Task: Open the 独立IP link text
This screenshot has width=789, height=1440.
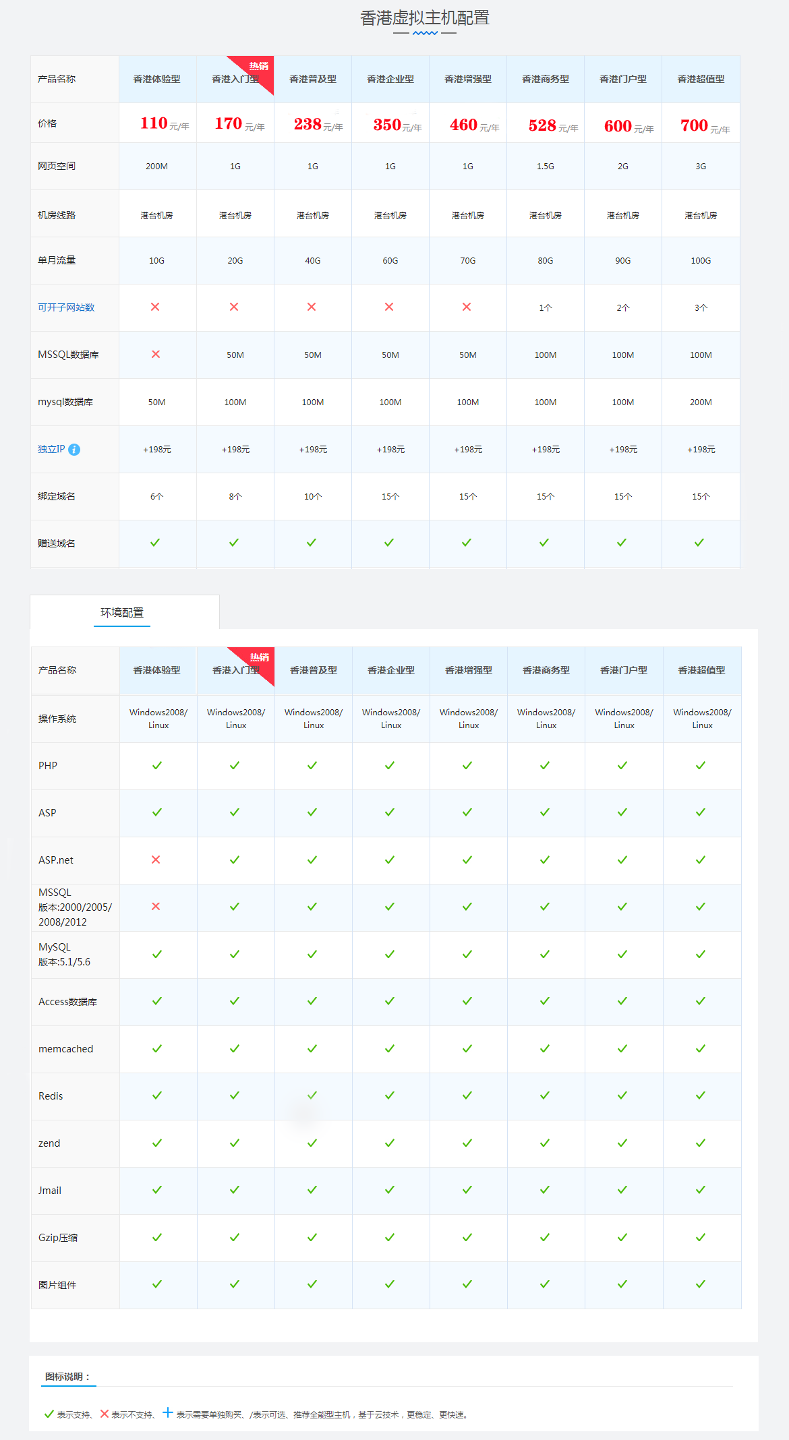Action: (x=51, y=449)
